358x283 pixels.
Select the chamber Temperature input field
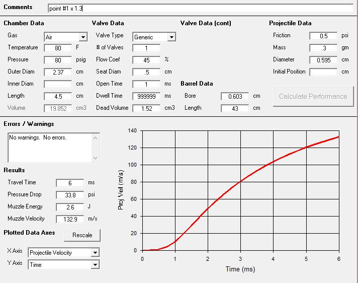click(58, 48)
